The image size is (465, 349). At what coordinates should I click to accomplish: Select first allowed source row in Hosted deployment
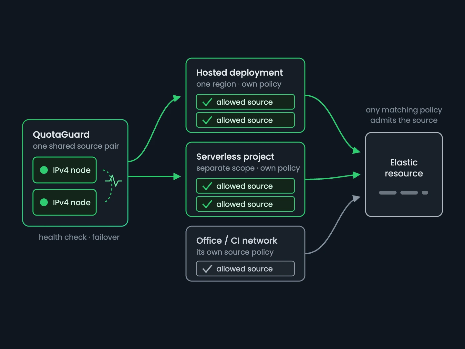pos(245,102)
